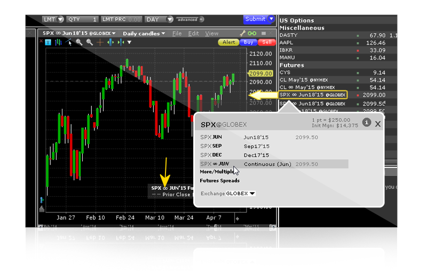Click Futures Spreads in SPX popup
Image resolution: width=427 pixels, height=278 pixels.
tap(220, 181)
